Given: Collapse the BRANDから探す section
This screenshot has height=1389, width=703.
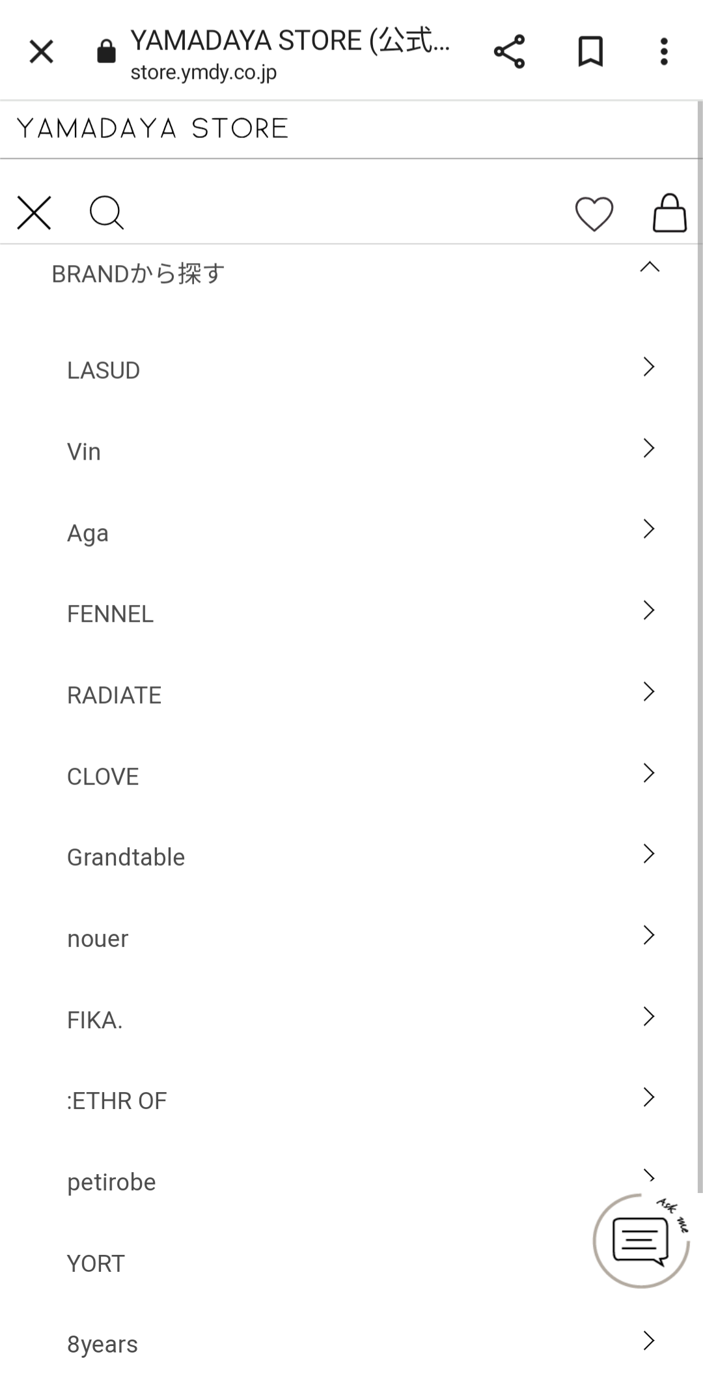Looking at the screenshot, I should point(351,274).
